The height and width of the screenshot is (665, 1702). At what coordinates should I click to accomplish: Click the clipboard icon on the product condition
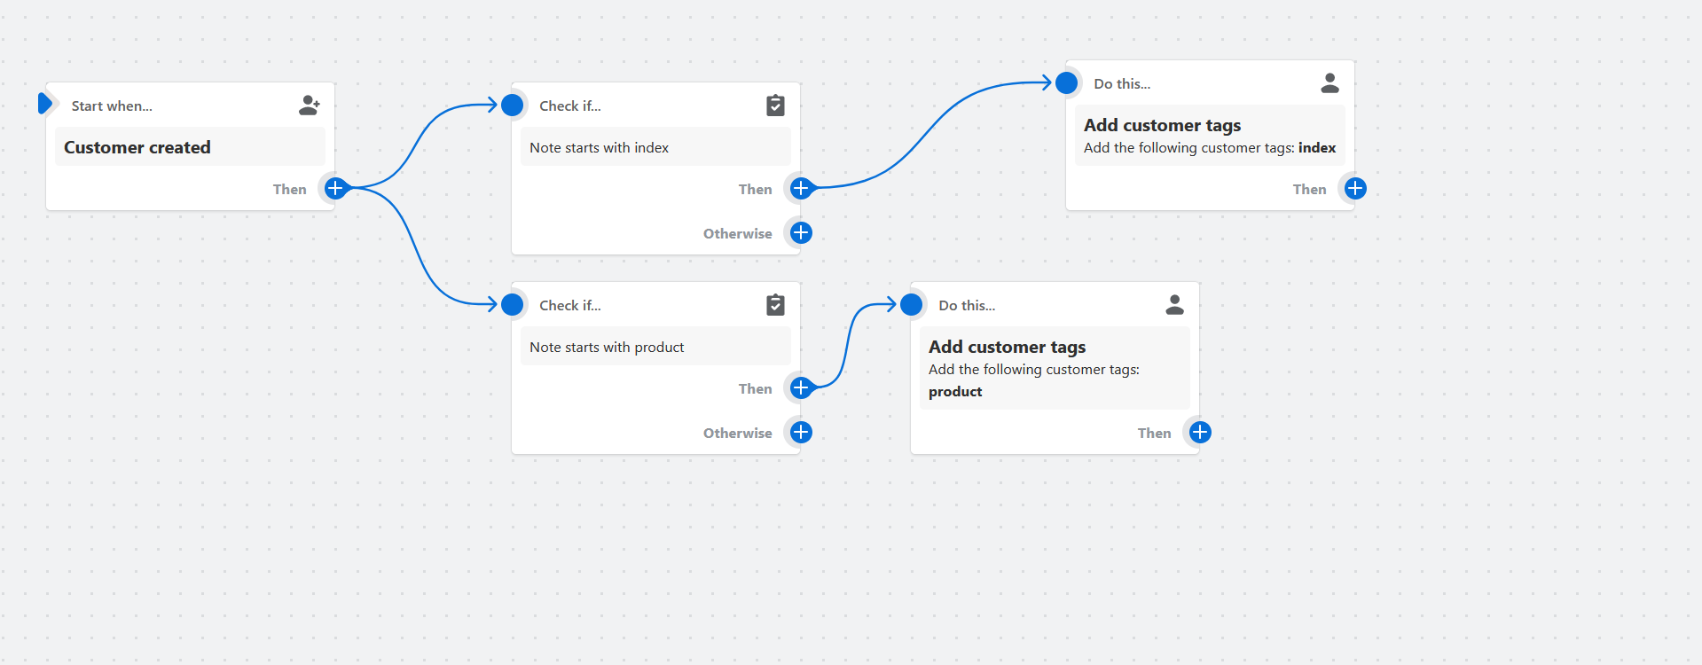tap(775, 305)
